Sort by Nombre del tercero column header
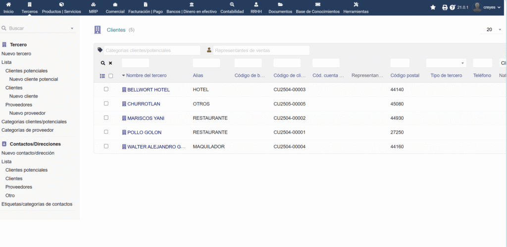The width and height of the screenshot is (507, 247). coord(146,76)
